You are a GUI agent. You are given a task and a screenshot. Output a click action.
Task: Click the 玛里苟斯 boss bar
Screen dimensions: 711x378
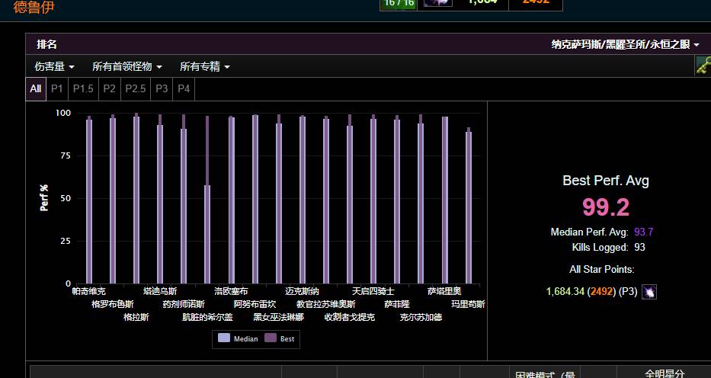click(469, 206)
